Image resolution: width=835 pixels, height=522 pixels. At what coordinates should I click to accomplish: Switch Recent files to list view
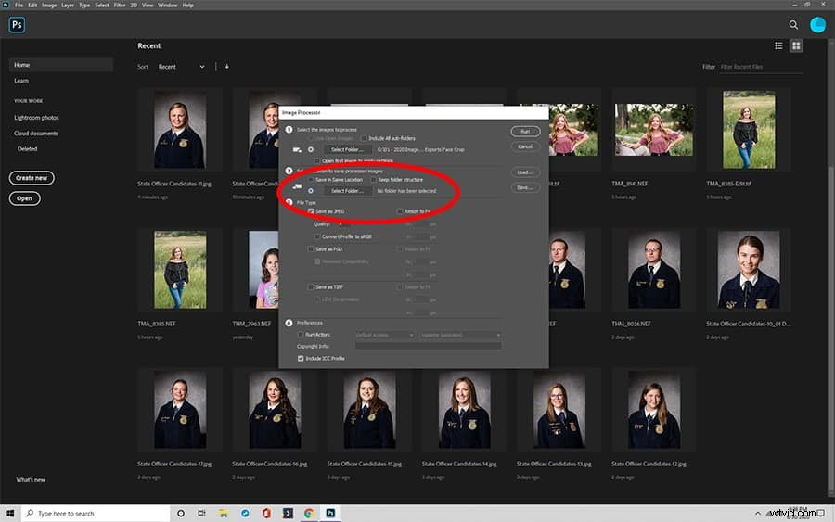point(778,45)
